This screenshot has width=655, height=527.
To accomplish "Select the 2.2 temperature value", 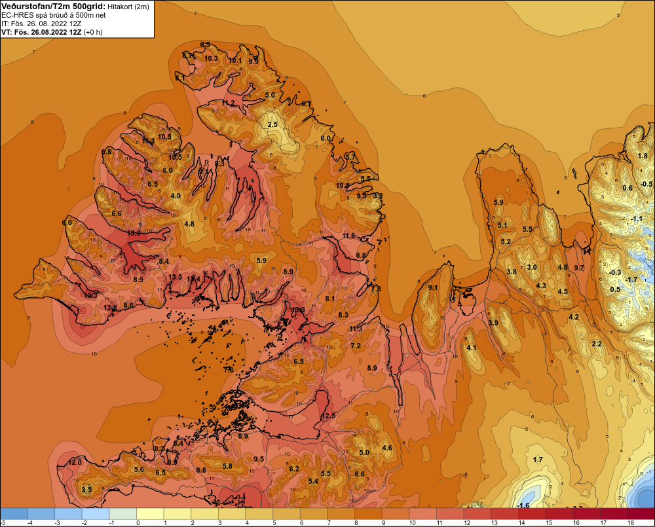I will (x=597, y=344).
